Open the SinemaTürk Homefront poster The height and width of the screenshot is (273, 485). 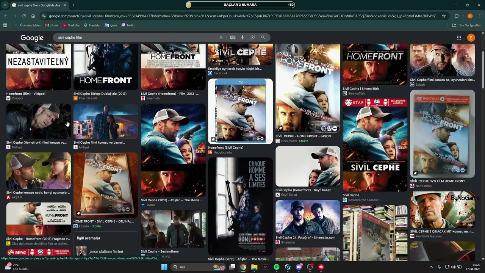(375, 64)
